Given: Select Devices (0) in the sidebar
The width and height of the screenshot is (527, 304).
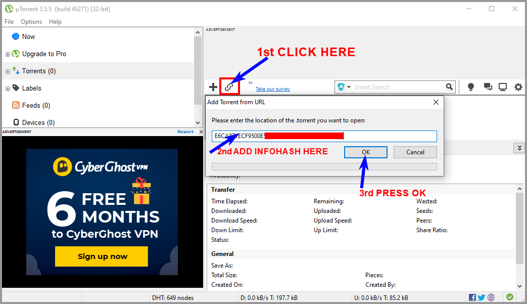Looking at the screenshot, I should (x=38, y=122).
